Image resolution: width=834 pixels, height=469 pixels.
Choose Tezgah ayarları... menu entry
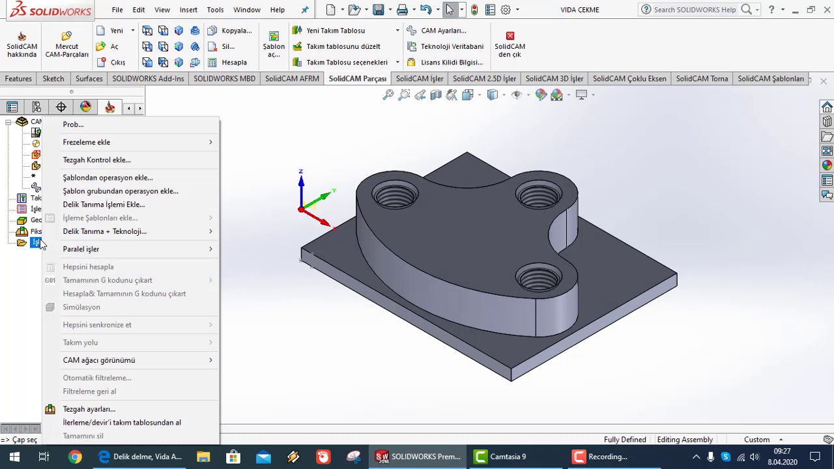pos(131,409)
